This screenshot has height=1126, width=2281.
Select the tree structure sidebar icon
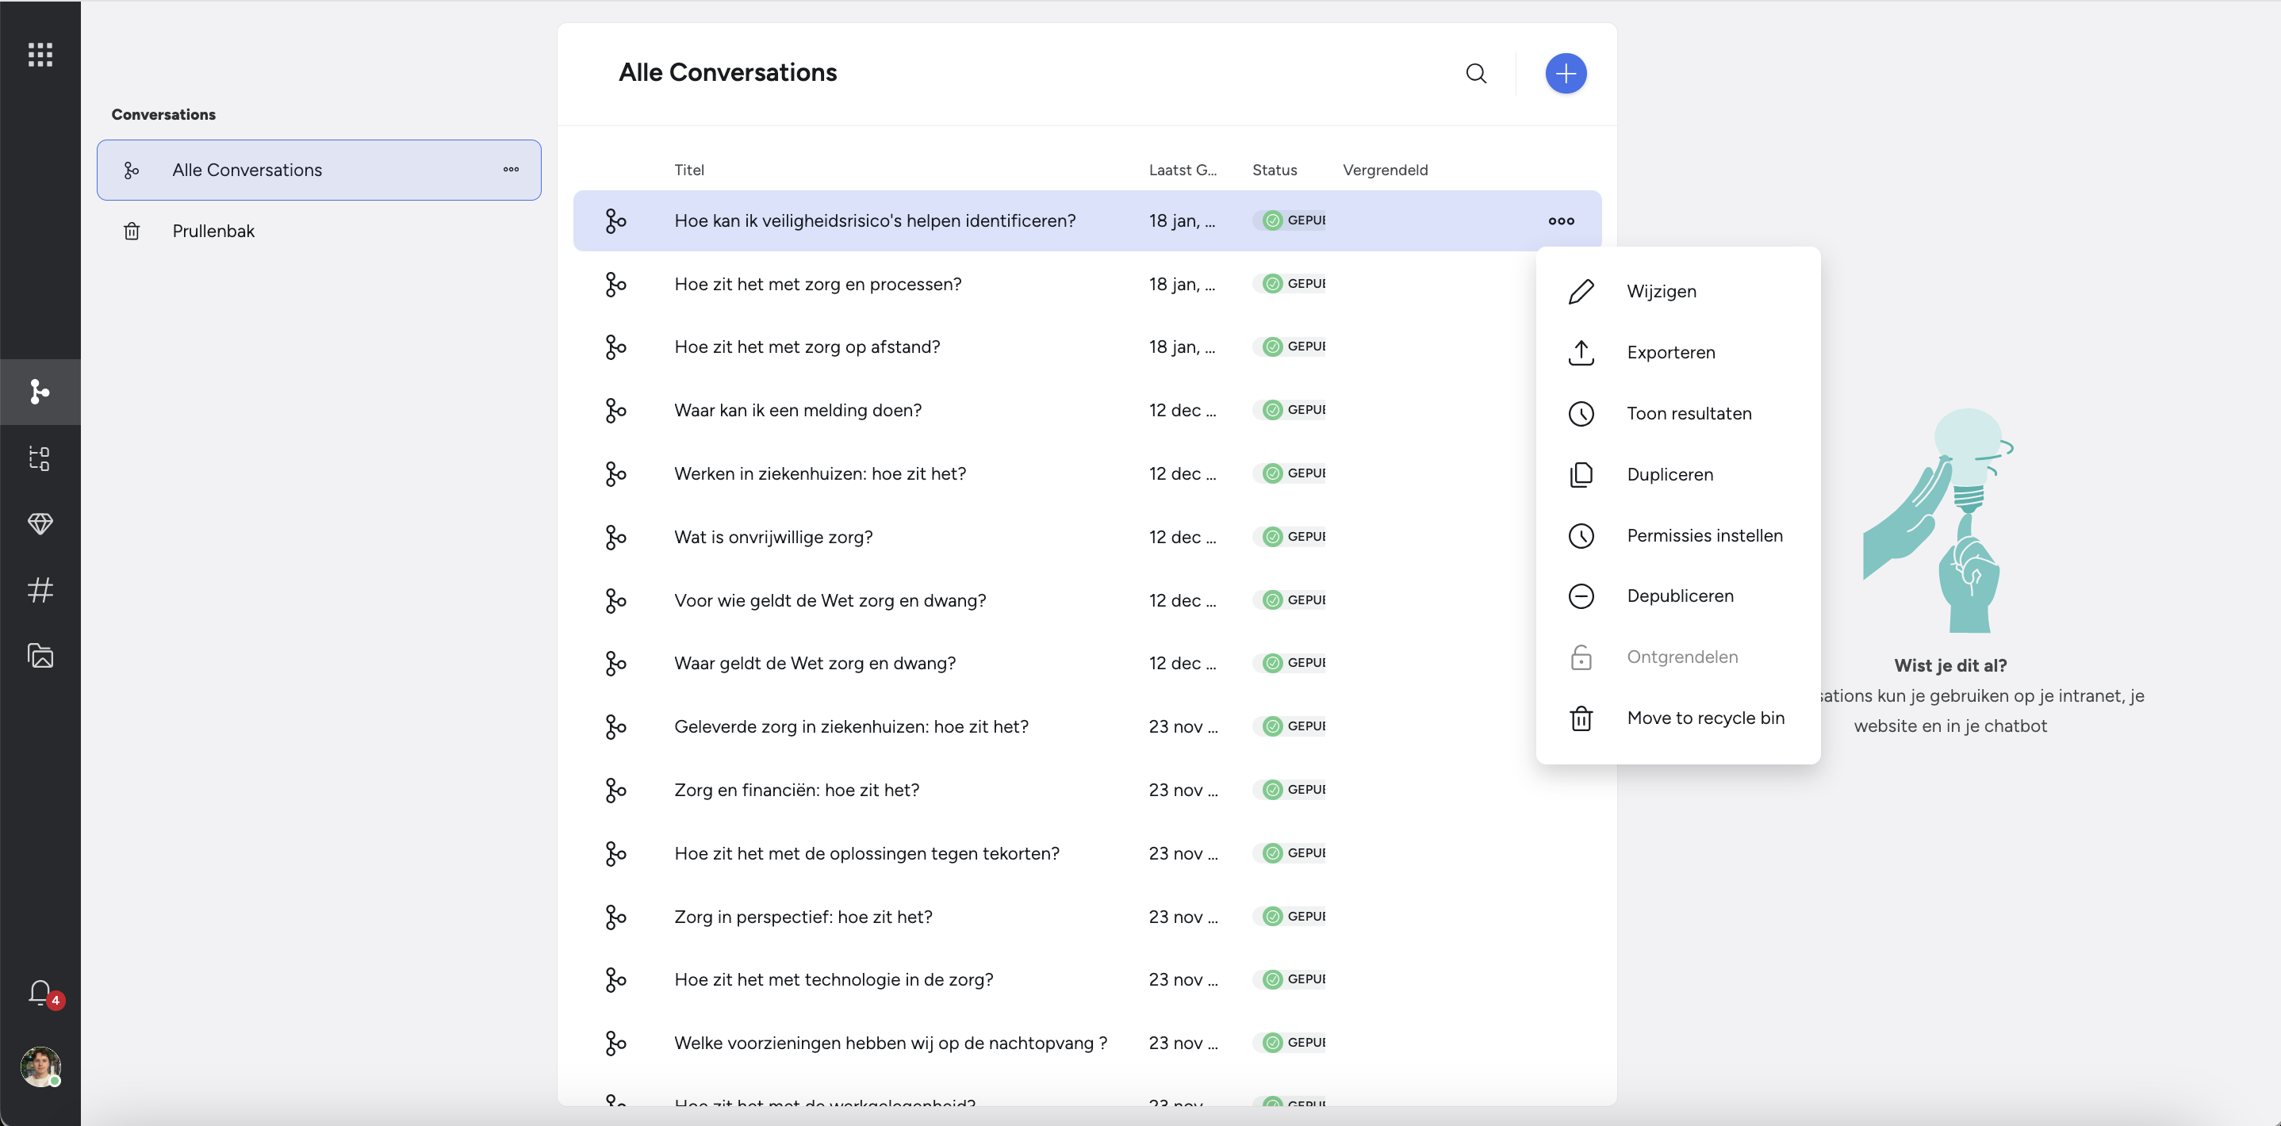[x=40, y=458]
